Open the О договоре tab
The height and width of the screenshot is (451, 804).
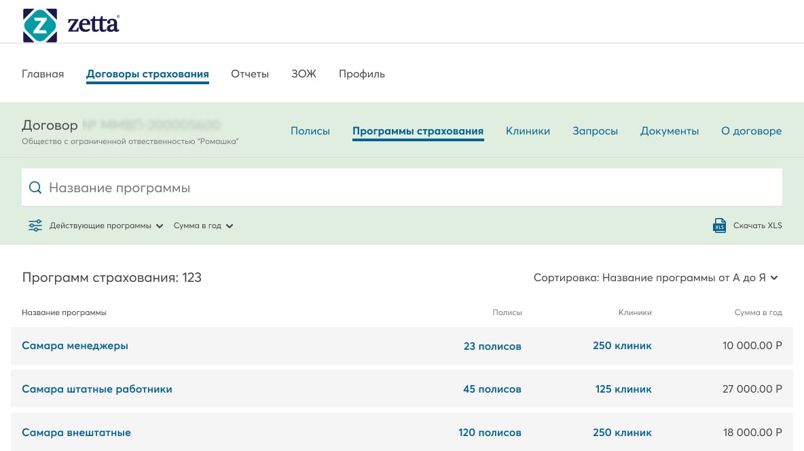[751, 131]
